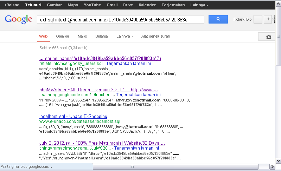Click the teacherq.googlecode.com green URL text

(x=76, y=95)
